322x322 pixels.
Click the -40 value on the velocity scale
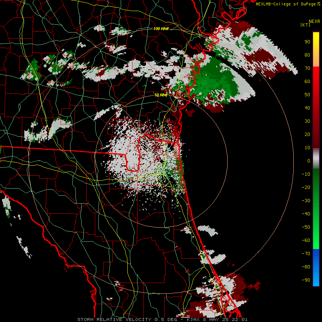[306, 214]
